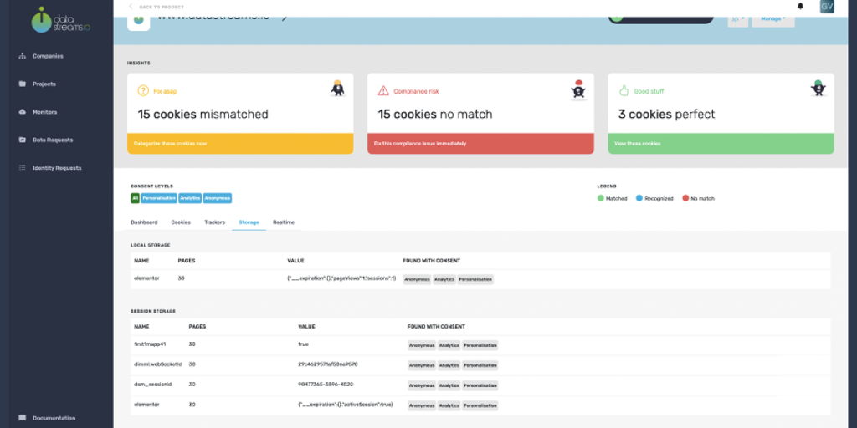Switch to the Trackers tab
The image size is (857, 428).
215,222
